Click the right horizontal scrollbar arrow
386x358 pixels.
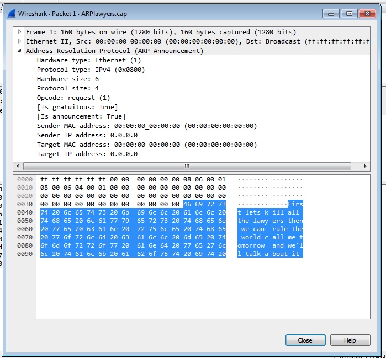[366, 166]
